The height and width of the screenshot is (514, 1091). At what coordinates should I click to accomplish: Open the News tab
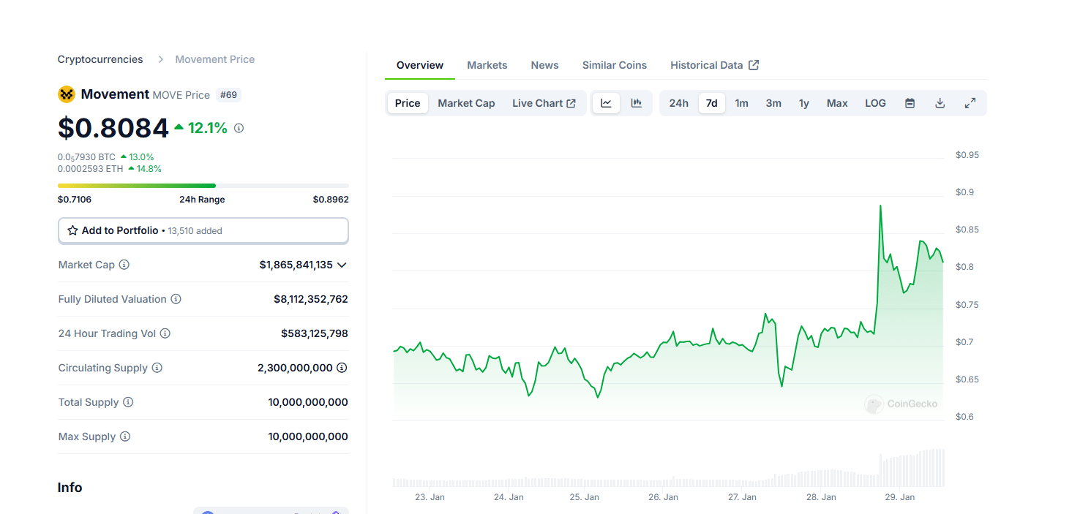pos(545,65)
